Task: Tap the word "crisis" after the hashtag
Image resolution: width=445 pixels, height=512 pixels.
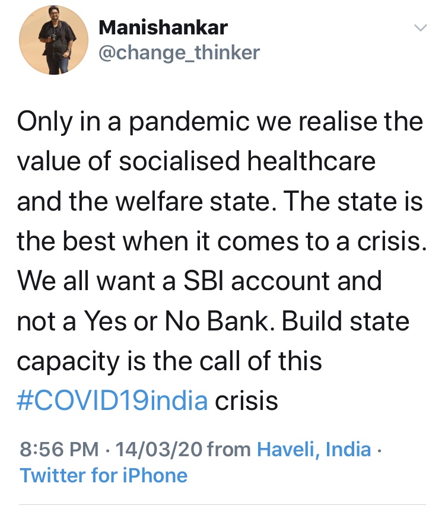Action: (x=246, y=401)
